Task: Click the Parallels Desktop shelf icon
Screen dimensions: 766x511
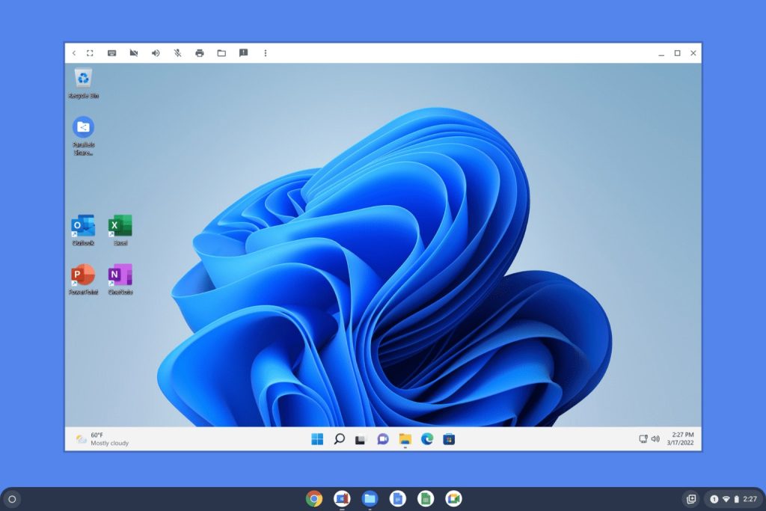Action: point(342,499)
